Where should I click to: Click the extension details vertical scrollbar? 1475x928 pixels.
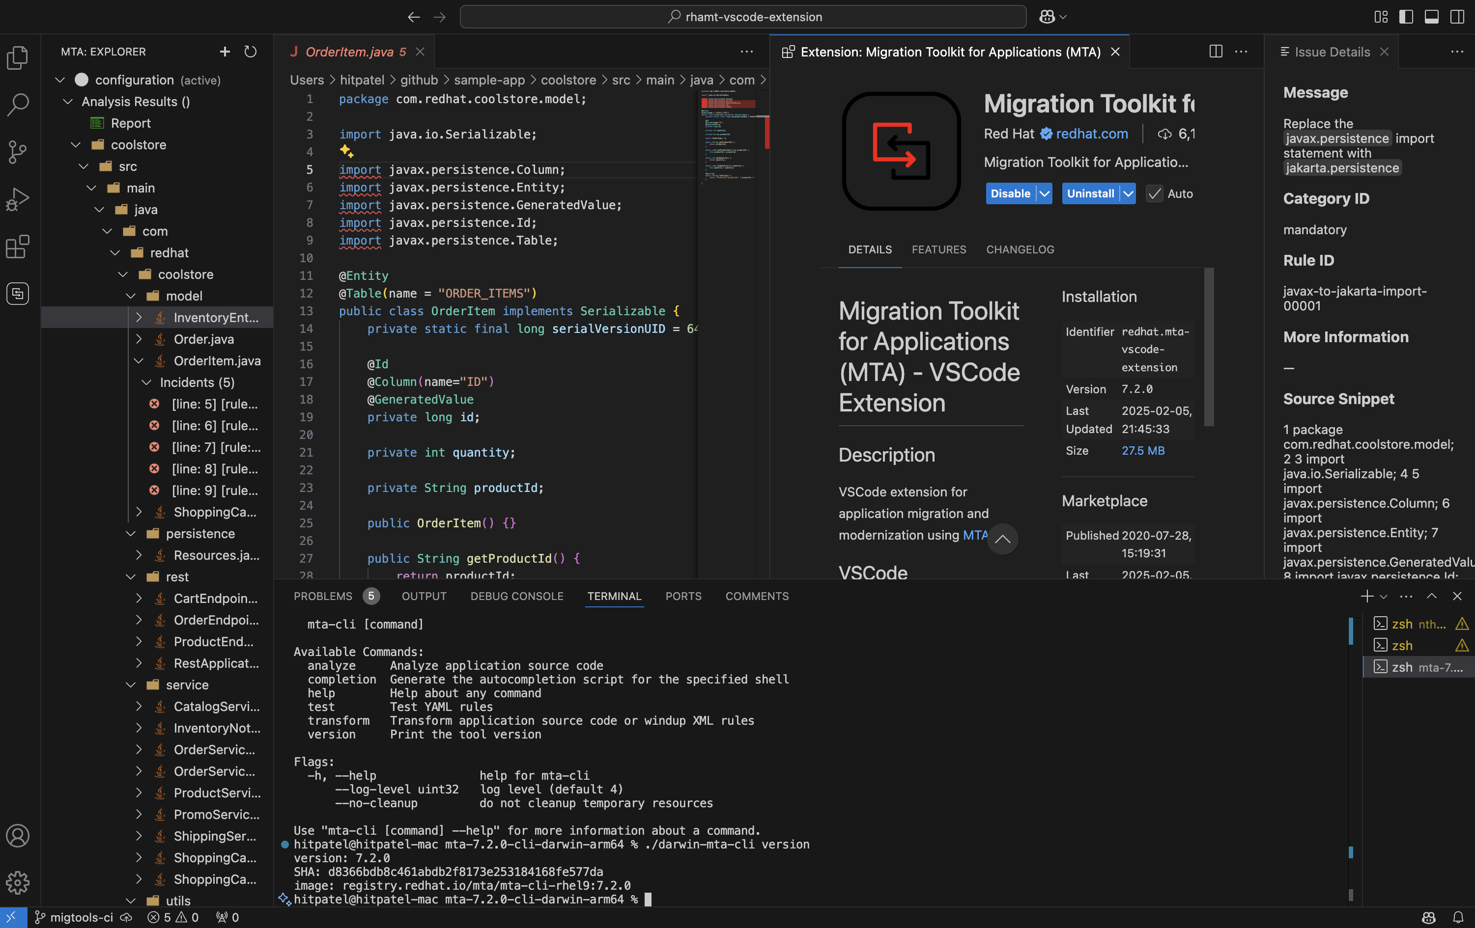1209,347
